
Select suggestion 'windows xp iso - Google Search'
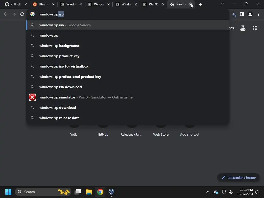128,25
